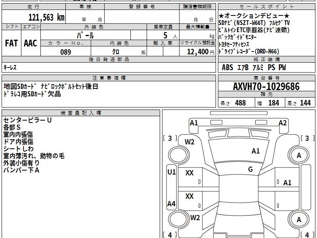Click the A1 mark on the diagram hood

[256, 151]
